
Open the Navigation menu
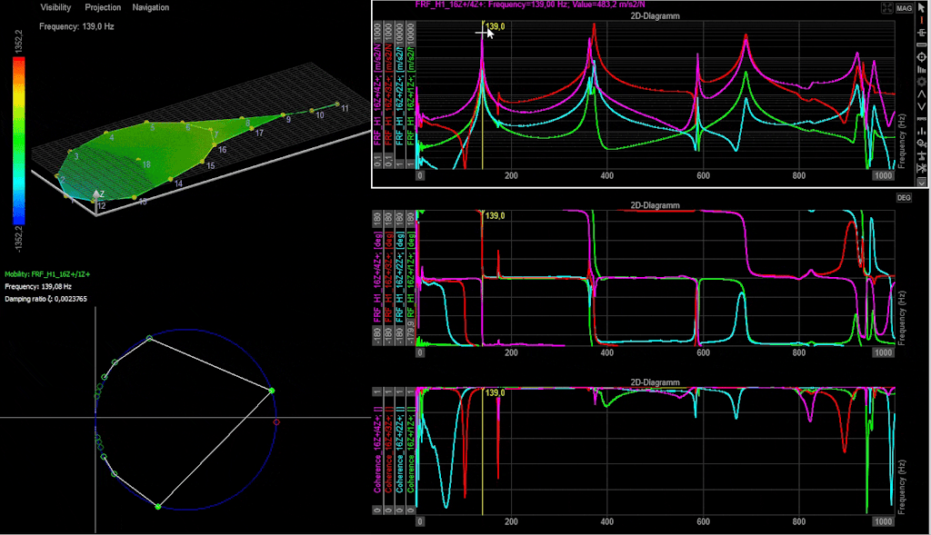[x=151, y=7]
